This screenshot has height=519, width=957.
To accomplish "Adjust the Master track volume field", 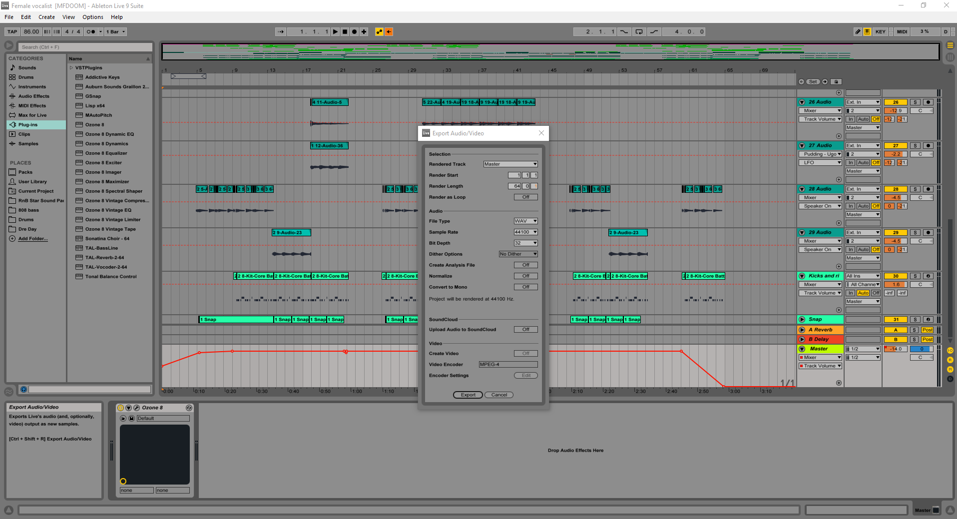I will pyautogui.click(x=896, y=349).
